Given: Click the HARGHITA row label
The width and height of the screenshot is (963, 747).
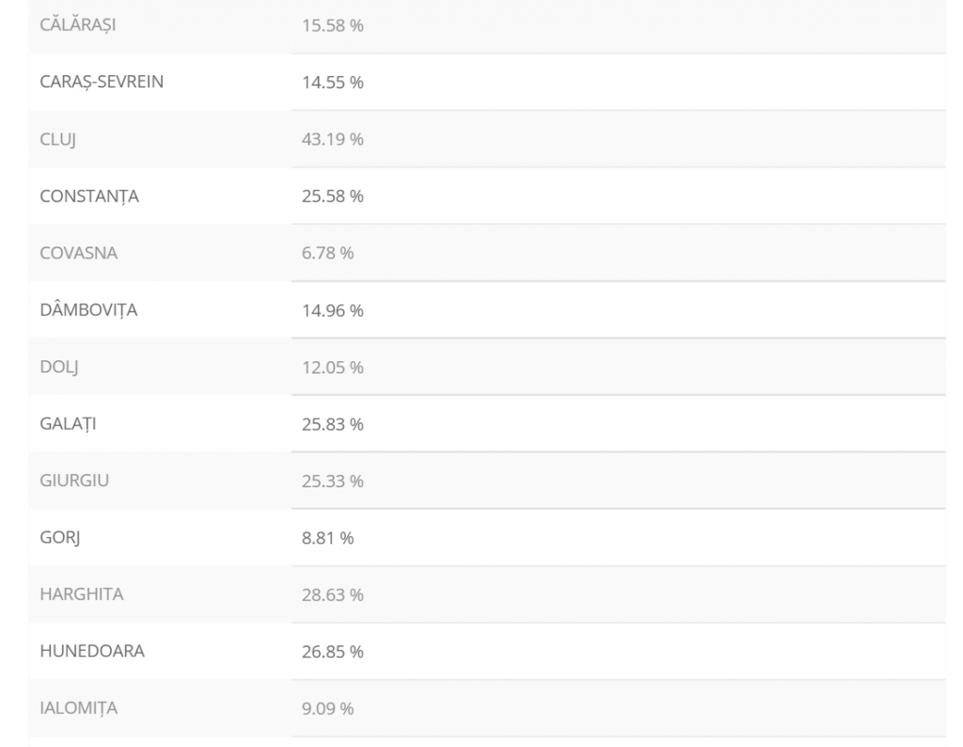Looking at the screenshot, I should pyautogui.click(x=82, y=595).
